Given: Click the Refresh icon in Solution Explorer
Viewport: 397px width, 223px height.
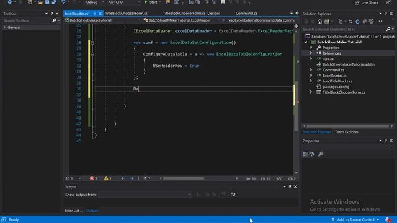Looking at the screenshot, I should [x=357, y=22].
